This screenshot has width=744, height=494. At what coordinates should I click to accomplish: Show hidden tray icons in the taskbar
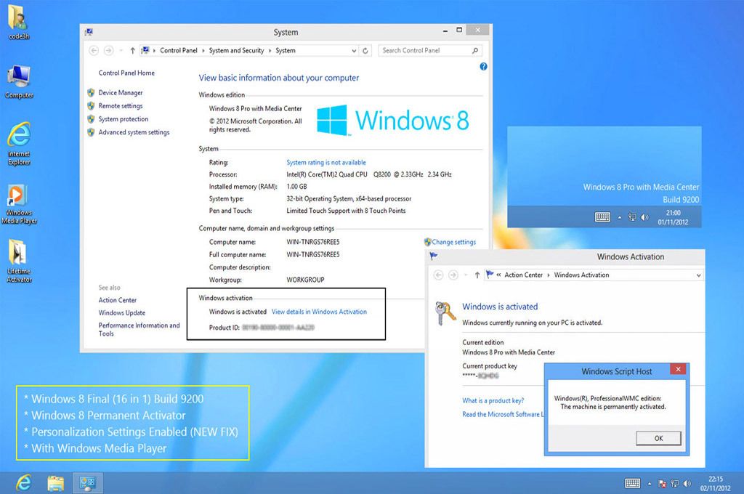650,484
